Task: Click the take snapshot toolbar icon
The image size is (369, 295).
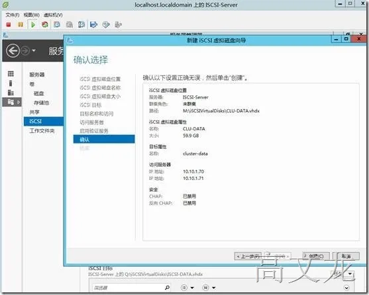Action: coord(57,24)
